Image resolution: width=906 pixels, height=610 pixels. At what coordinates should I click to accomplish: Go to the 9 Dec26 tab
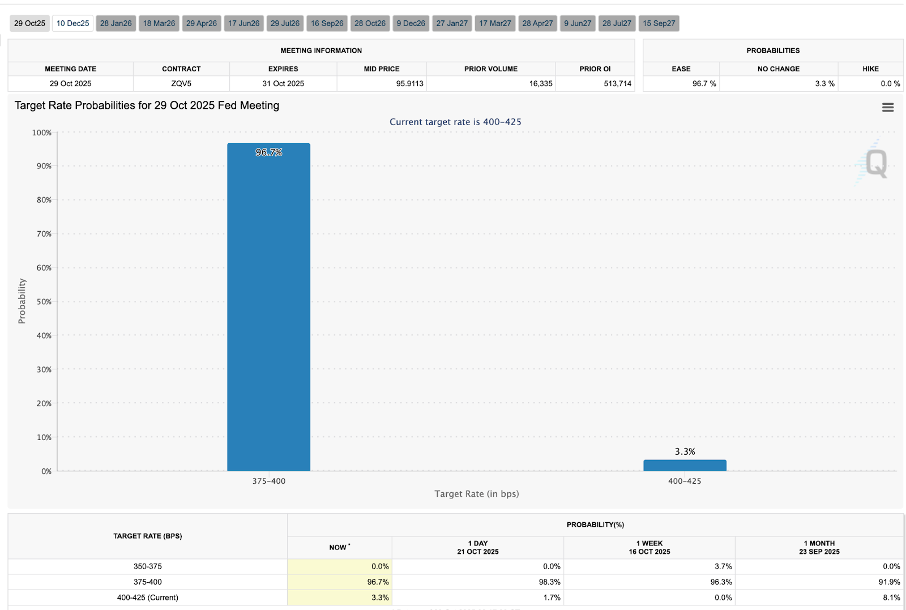pyautogui.click(x=411, y=23)
